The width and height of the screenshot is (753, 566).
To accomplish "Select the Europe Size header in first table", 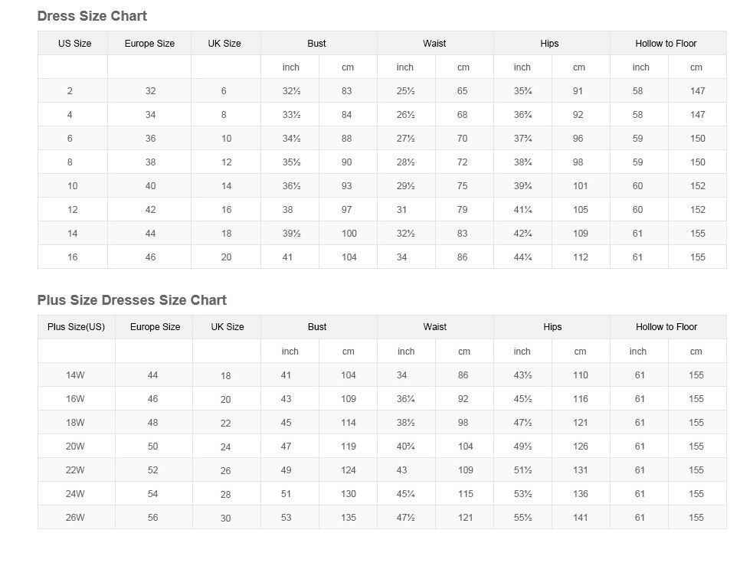I will (149, 44).
